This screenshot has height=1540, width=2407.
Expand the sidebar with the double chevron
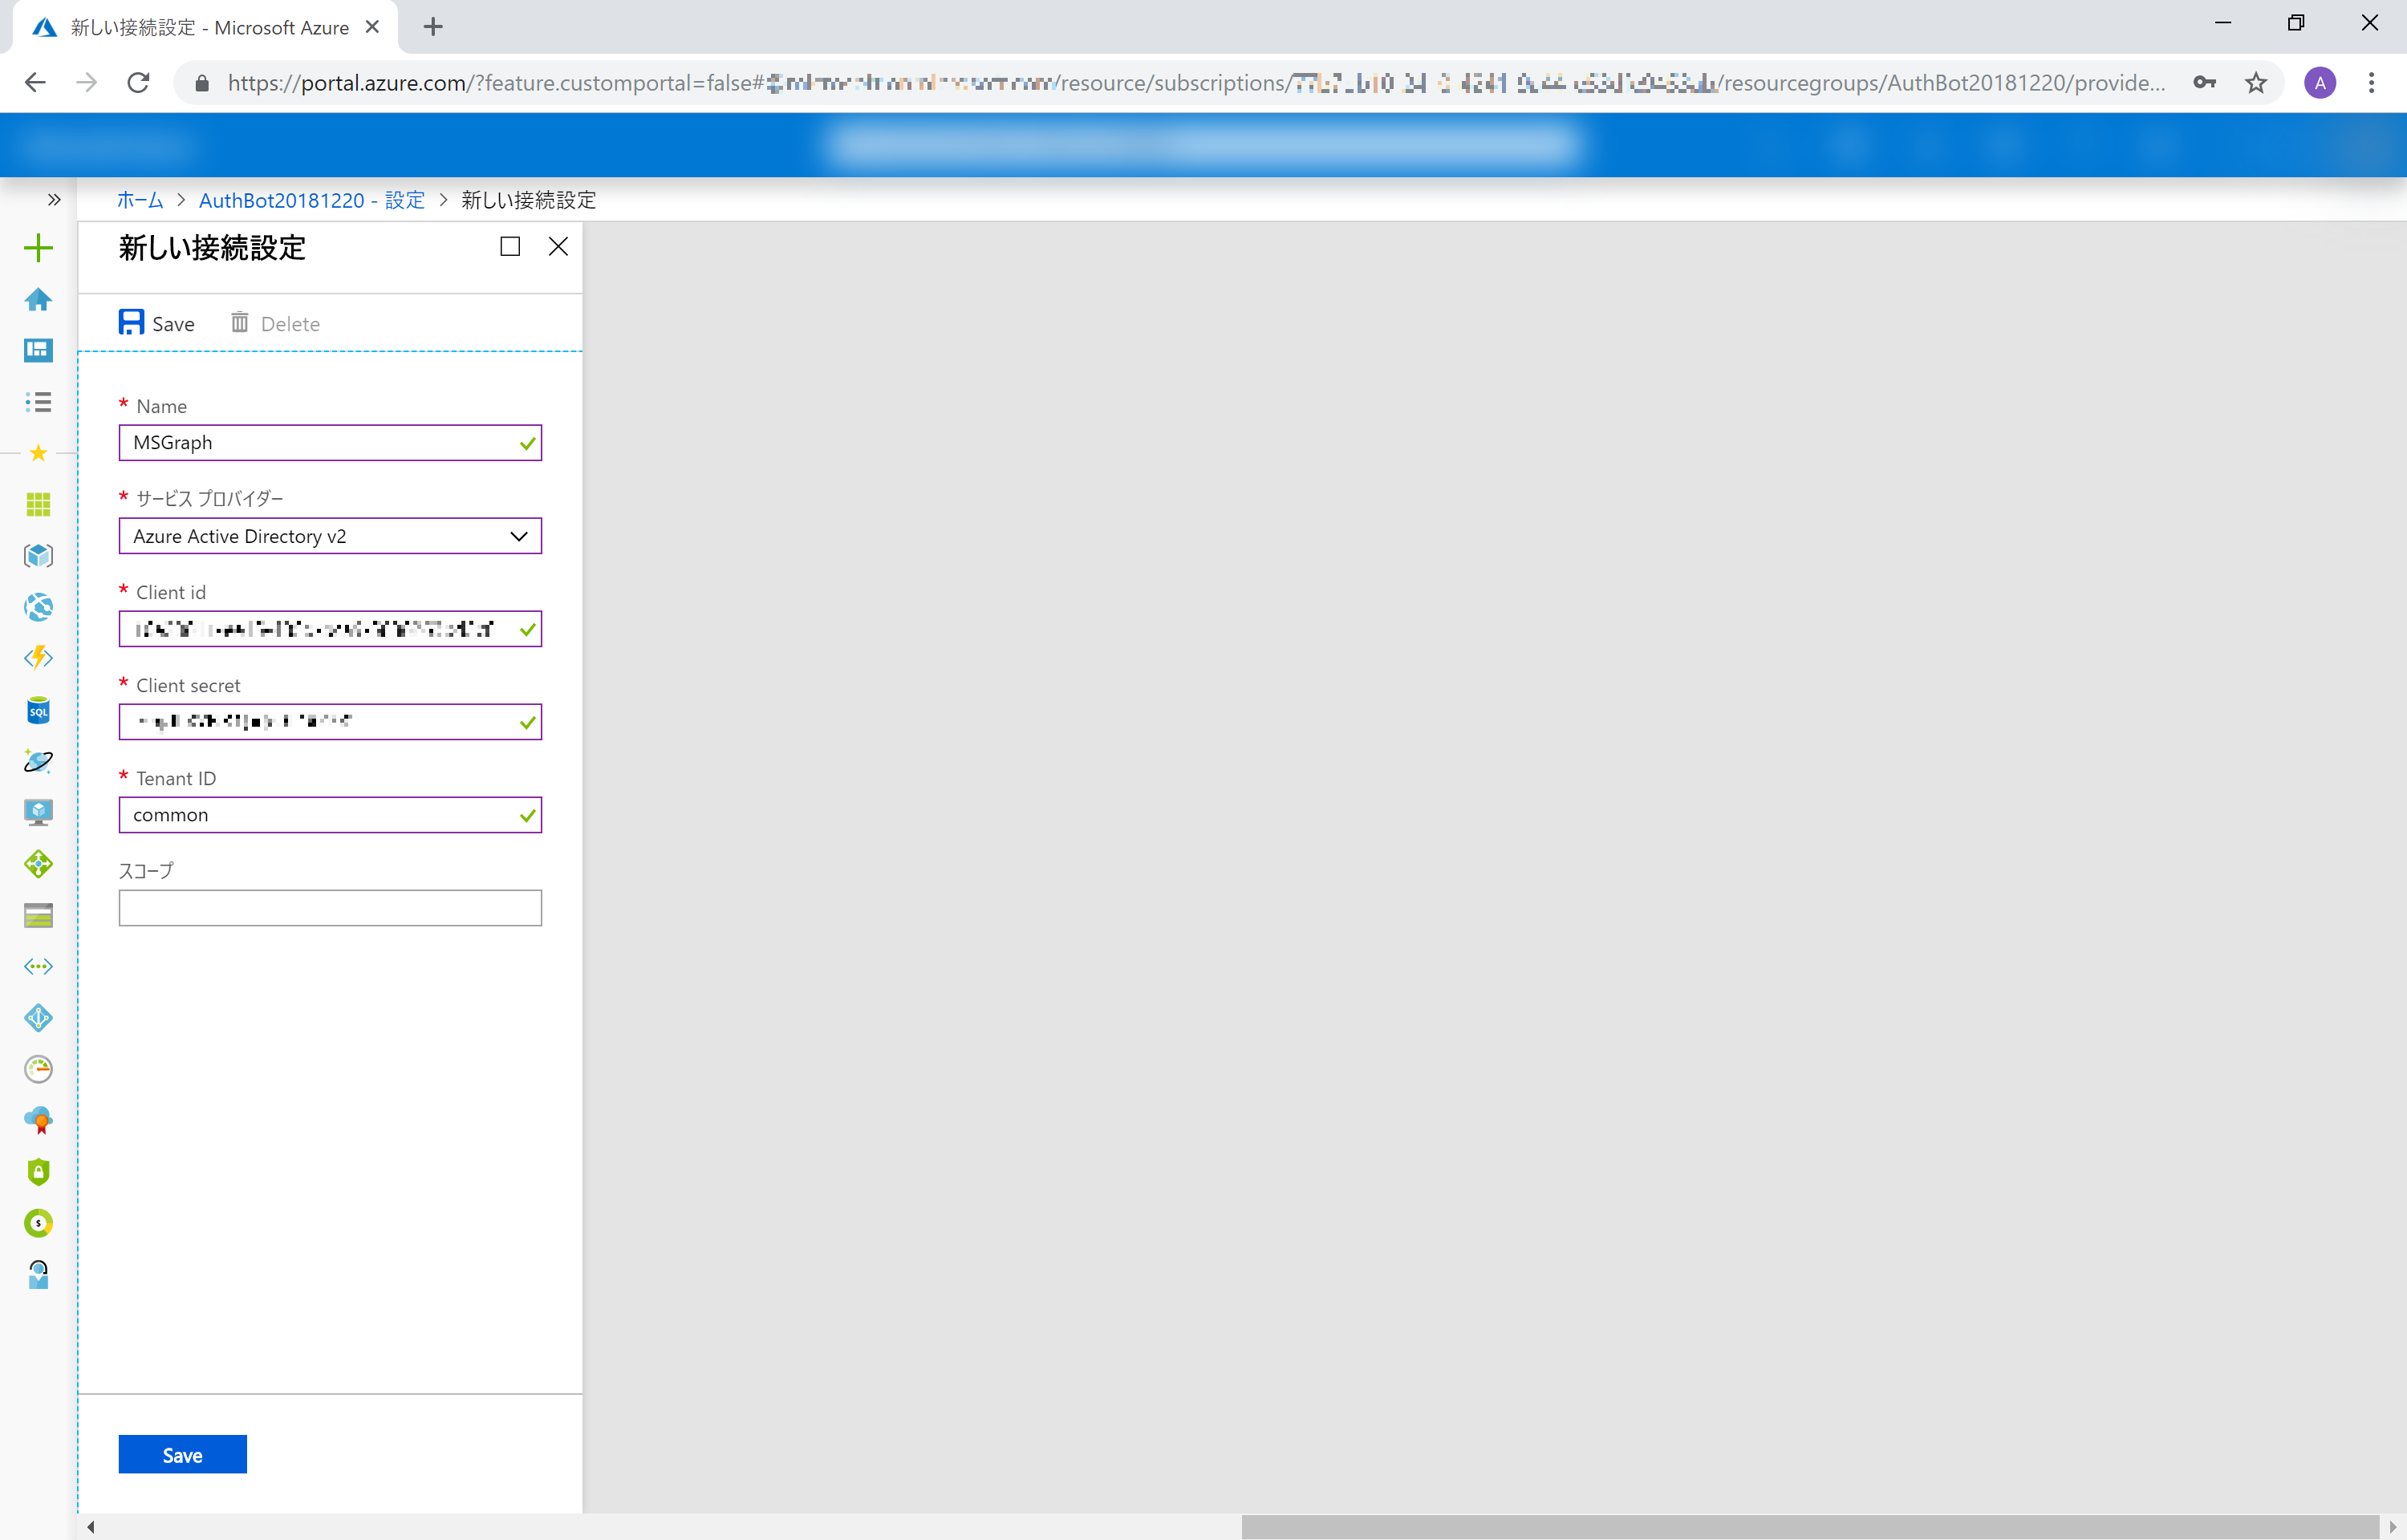click(54, 200)
